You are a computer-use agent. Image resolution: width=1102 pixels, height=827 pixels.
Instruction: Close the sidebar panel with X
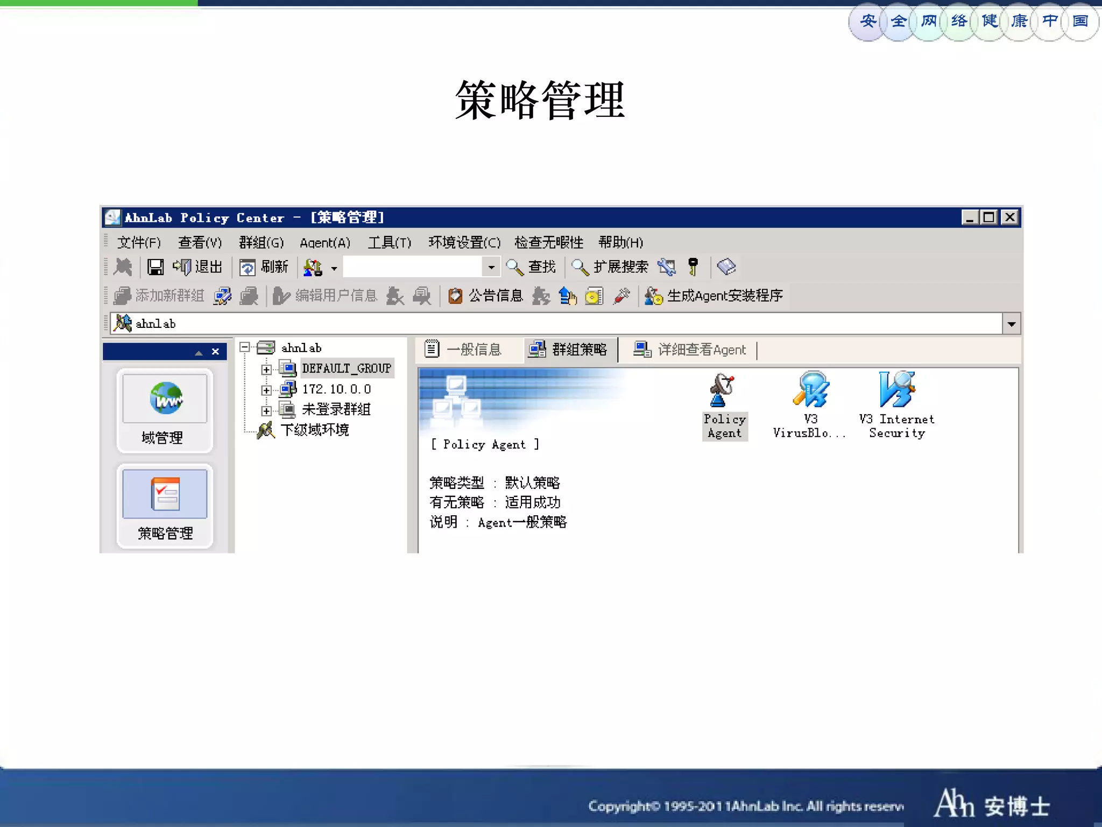(x=215, y=352)
